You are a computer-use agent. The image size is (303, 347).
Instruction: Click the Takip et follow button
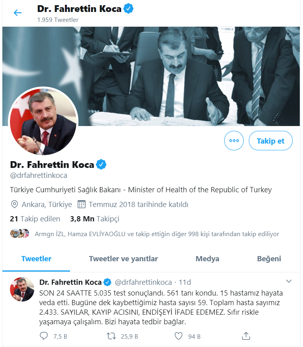pyautogui.click(x=270, y=140)
